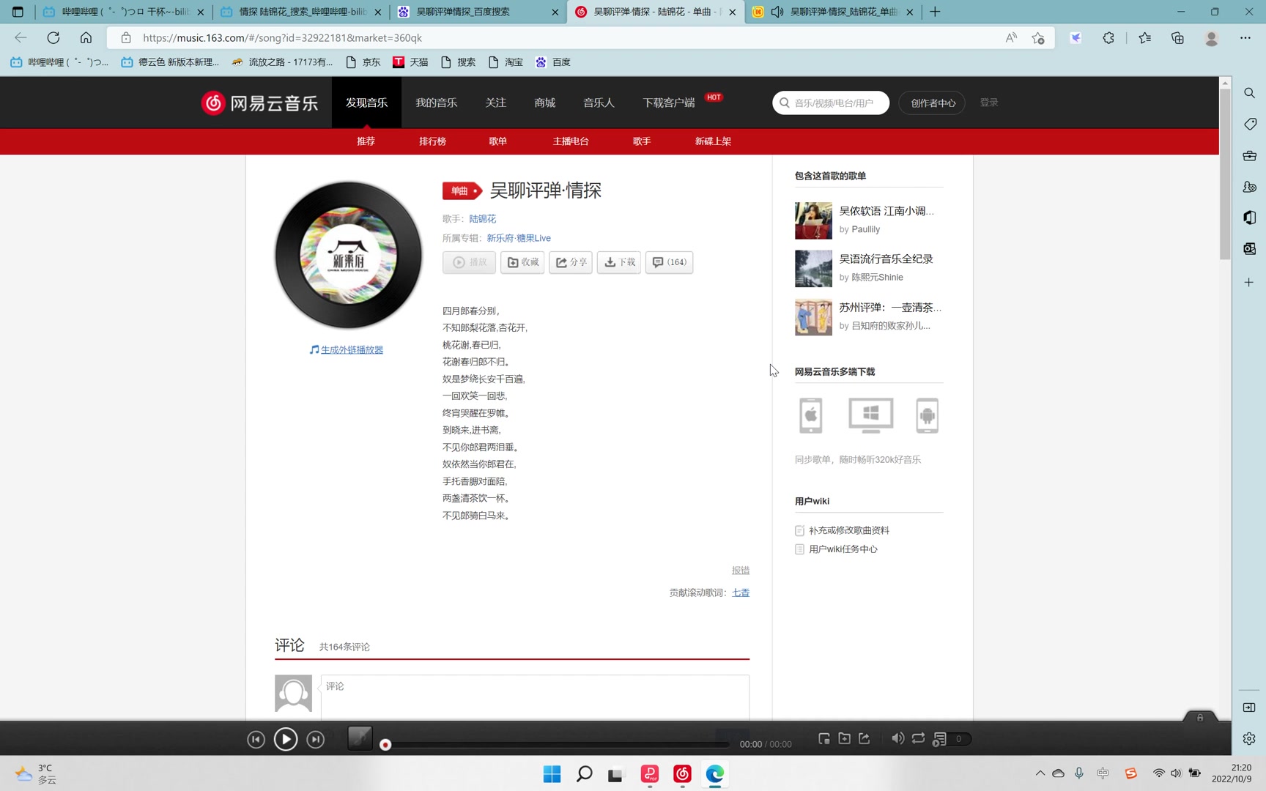Open the browser collections icon
Image resolution: width=1266 pixels, height=791 pixels.
[x=1177, y=37]
